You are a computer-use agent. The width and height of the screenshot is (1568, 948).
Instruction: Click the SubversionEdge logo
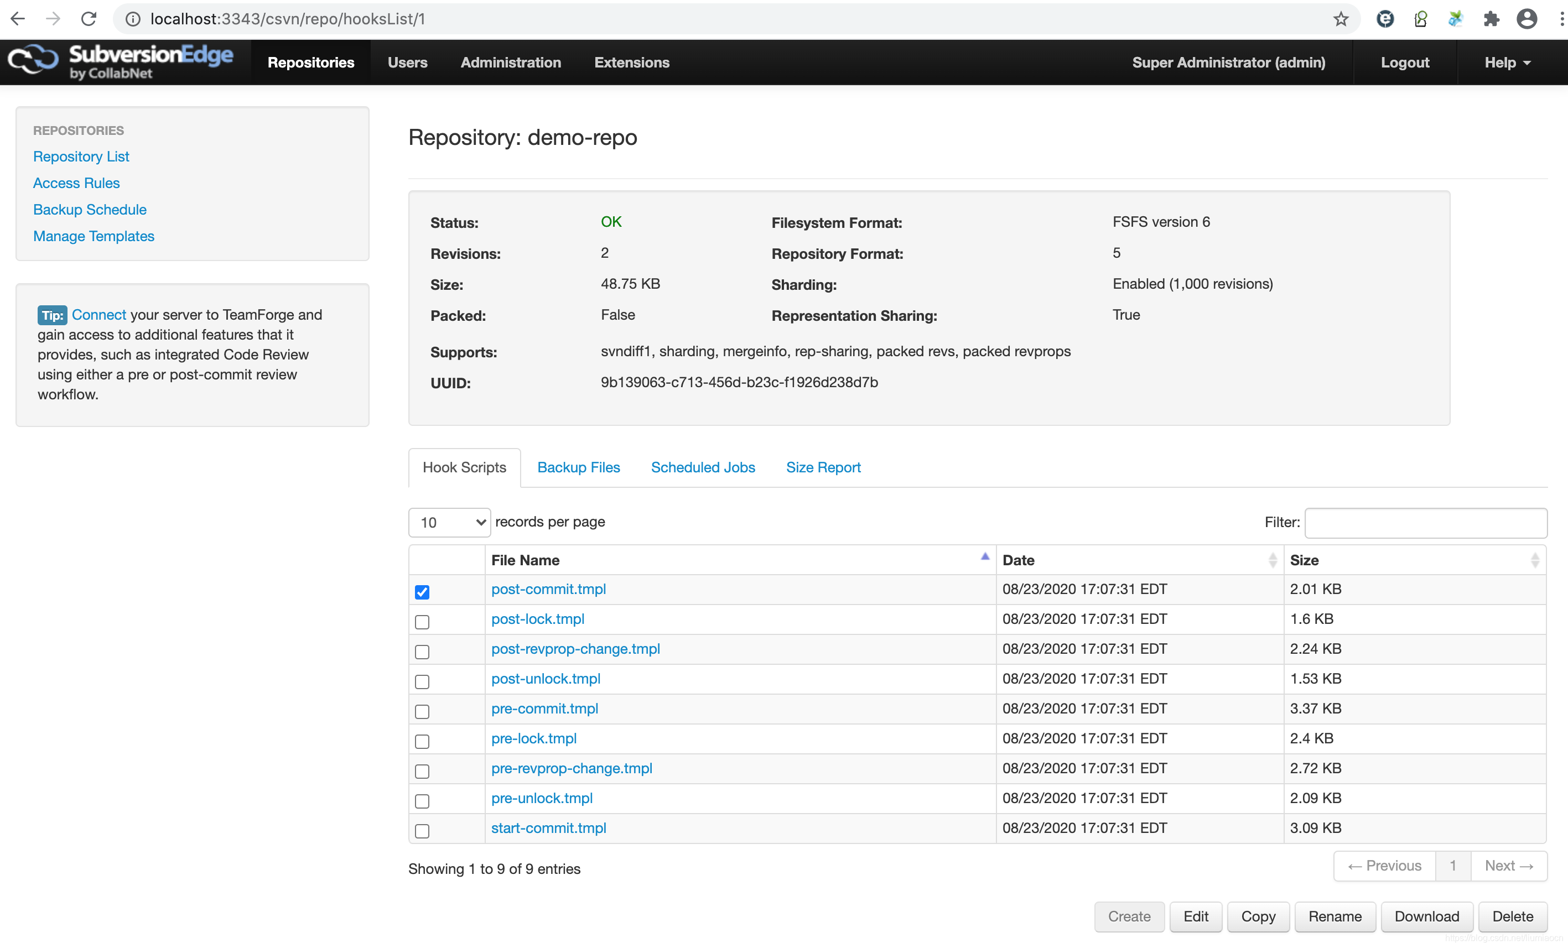120,62
